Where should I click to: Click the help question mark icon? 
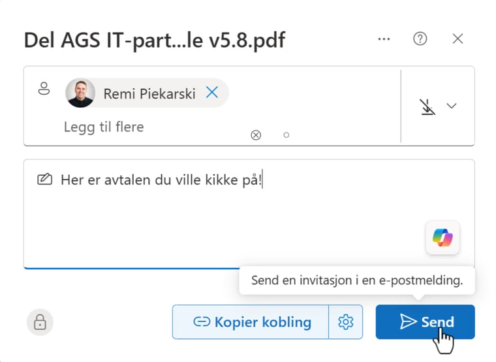(x=420, y=39)
